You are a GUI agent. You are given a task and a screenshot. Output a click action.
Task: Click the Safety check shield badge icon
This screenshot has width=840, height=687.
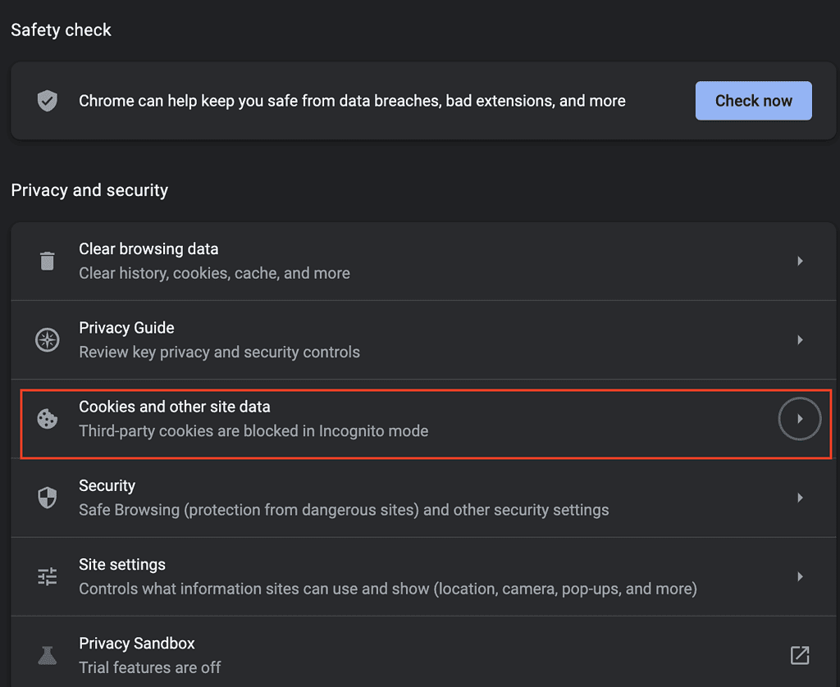click(47, 100)
